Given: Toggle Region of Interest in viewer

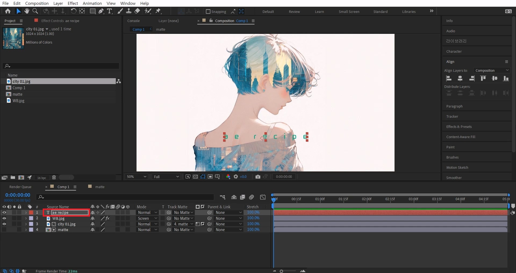Looking at the screenshot, I should (x=210, y=177).
